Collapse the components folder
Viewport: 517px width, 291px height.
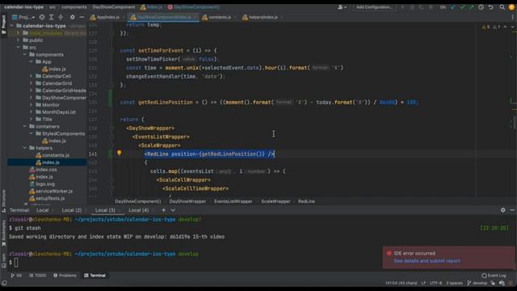[x=24, y=54]
